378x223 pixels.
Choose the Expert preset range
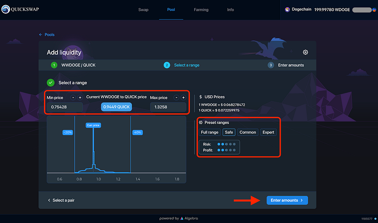click(268, 132)
